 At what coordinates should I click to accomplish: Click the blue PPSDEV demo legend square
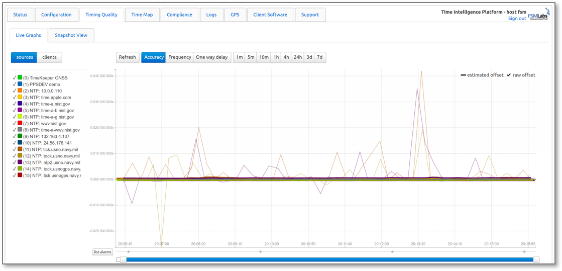click(20, 84)
